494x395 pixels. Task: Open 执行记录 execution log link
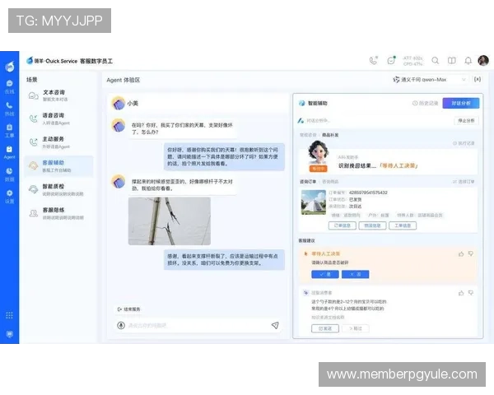tap(464, 143)
